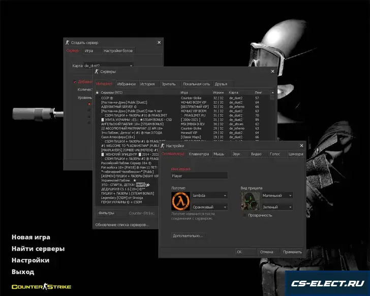Screen dimensions: 370x296
Task: Toggle the Прозрачность checkbox
Action: [x=244, y=215]
